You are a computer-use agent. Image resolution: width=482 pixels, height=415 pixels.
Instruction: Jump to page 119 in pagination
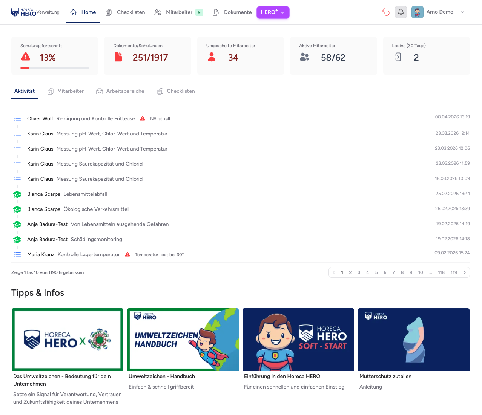click(x=454, y=272)
